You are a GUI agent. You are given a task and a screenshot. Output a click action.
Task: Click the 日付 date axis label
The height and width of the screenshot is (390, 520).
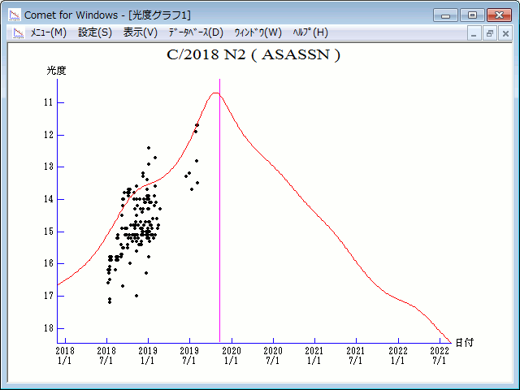pos(465,343)
